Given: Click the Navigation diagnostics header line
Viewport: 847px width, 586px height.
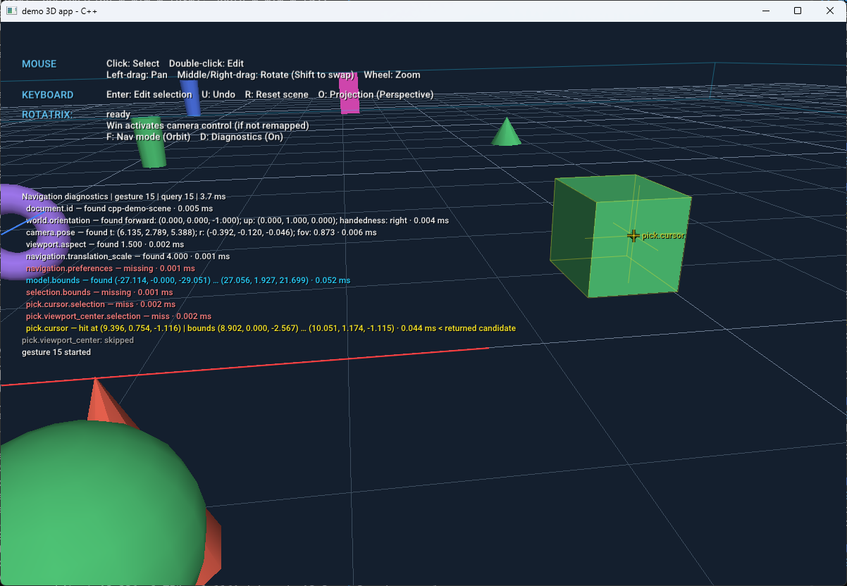Looking at the screenshot, I should (123, 197).
